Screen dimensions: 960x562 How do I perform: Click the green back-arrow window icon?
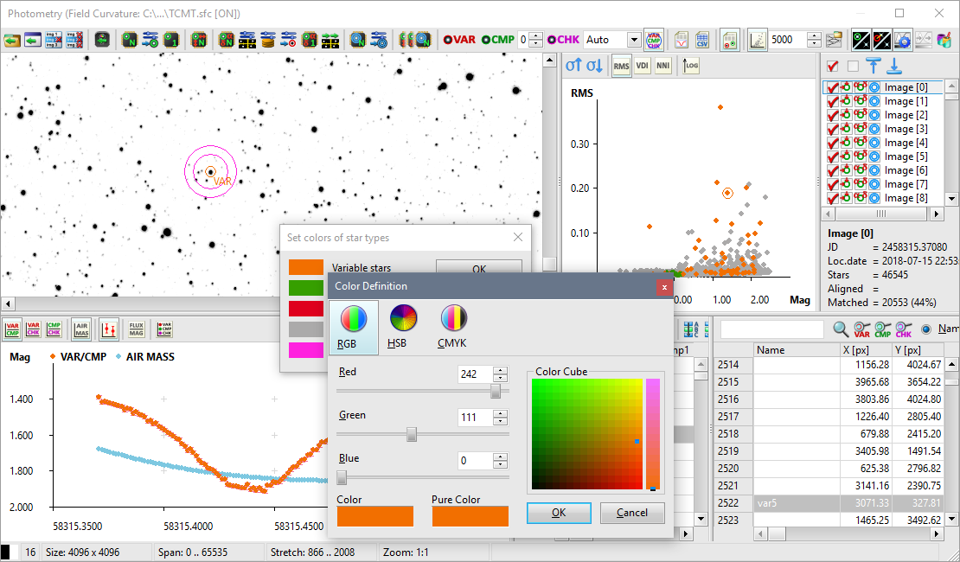coord(33,41)
